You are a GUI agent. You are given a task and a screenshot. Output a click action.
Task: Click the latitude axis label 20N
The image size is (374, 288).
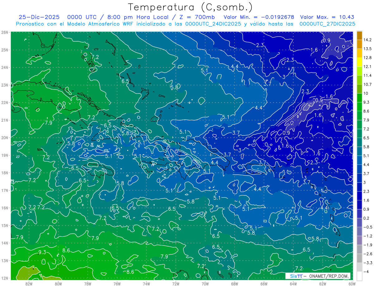[4, 138]
